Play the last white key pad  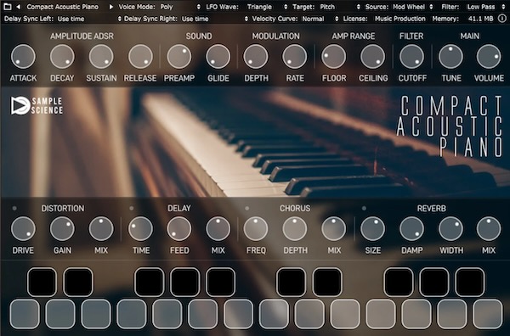click(488, 314)
